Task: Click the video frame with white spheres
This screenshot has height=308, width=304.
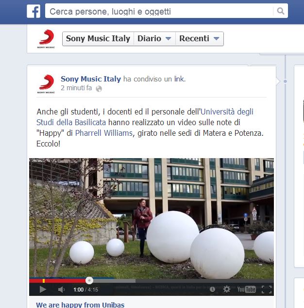Action: coord(152,218)
